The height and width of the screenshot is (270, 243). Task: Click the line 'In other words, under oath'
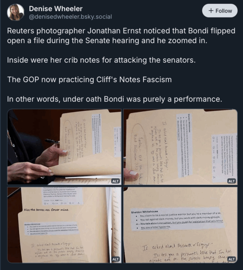click(x=114, y=99)
